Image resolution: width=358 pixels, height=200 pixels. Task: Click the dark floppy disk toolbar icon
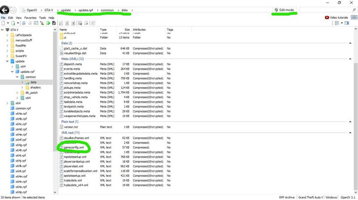(x=54, y=23)
